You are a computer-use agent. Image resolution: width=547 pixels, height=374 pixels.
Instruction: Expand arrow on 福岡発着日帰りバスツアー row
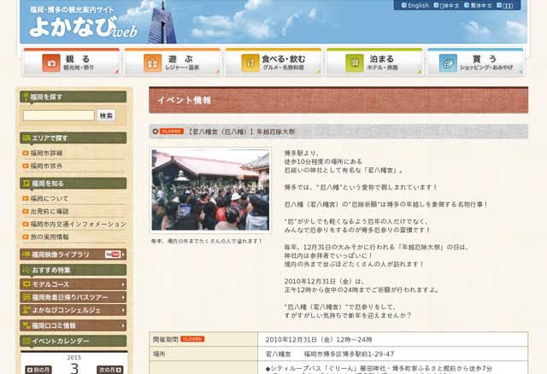(x=123, y=297)
